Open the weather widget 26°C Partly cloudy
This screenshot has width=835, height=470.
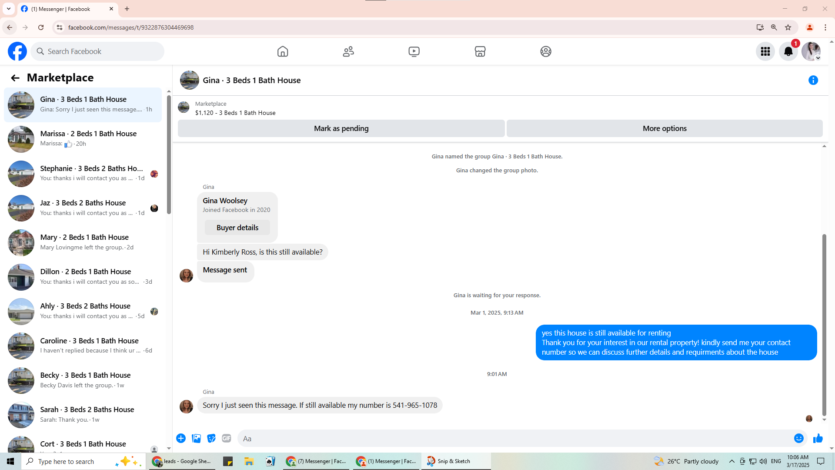click(686, 461)
